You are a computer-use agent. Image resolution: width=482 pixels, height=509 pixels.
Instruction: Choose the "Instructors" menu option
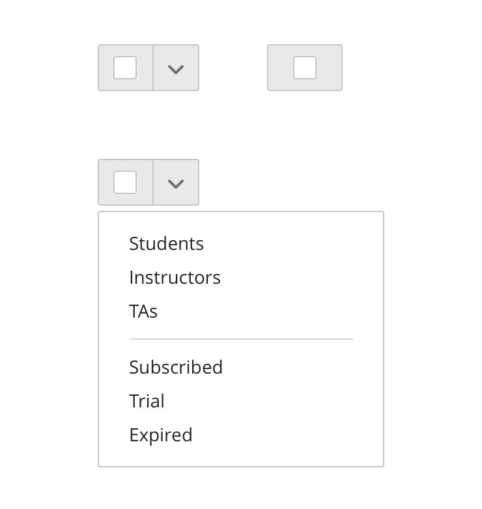tap(175, 277)
